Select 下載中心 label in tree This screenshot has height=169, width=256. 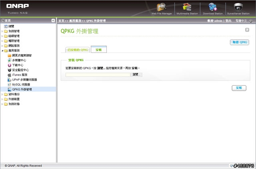[x=18, y=65]
